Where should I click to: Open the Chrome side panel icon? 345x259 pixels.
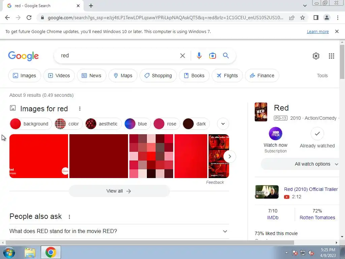coord(316,18)
